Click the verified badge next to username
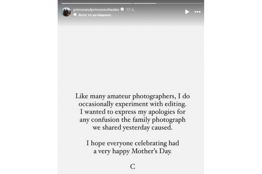This screenshot has height=174, width=262. pyautogui.click(x=122, y=10)
